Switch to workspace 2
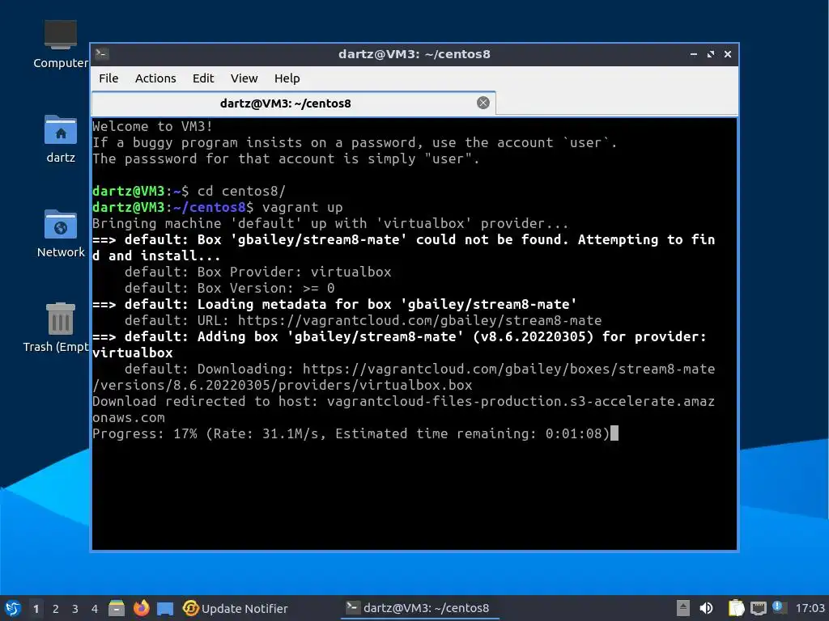 click(56, 609)
